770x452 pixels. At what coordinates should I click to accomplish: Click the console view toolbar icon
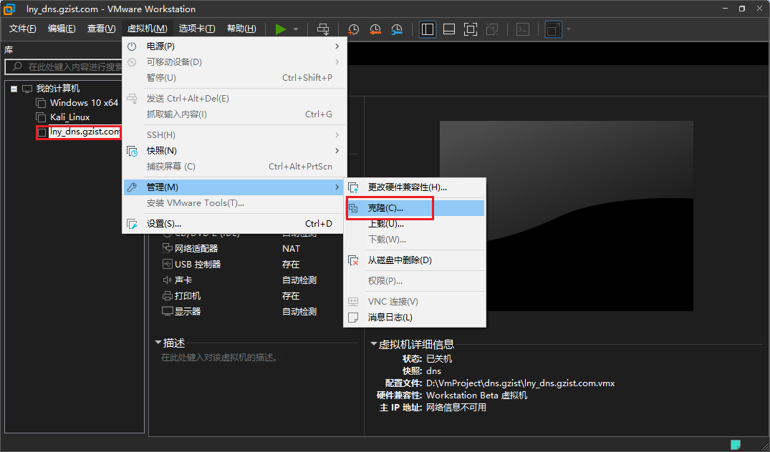click(523, 29)
